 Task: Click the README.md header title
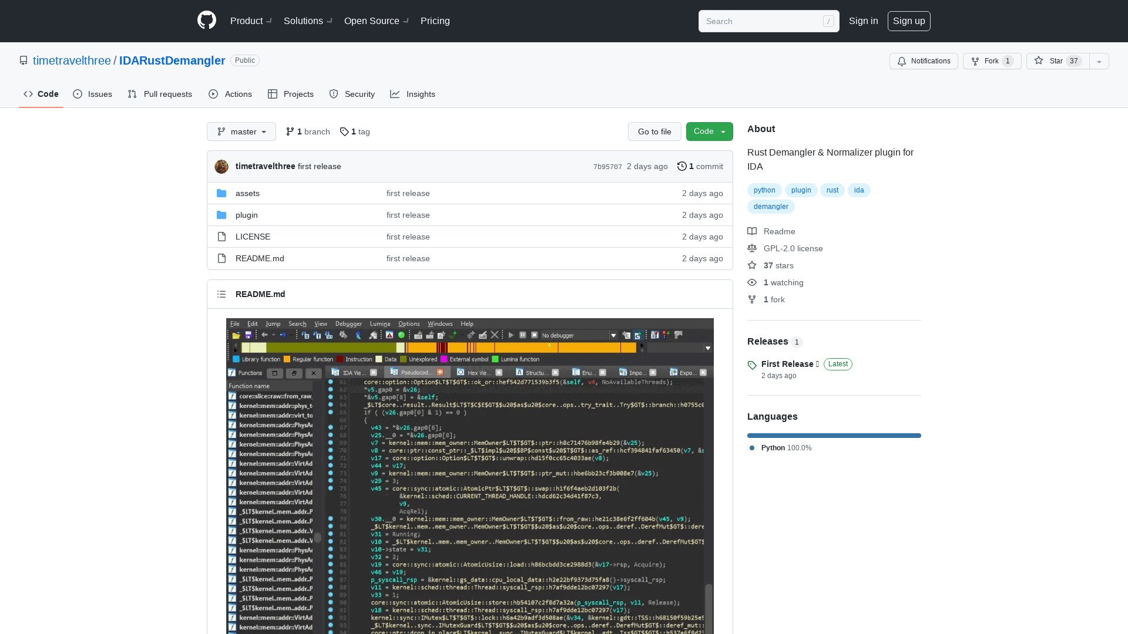(260, 294)
